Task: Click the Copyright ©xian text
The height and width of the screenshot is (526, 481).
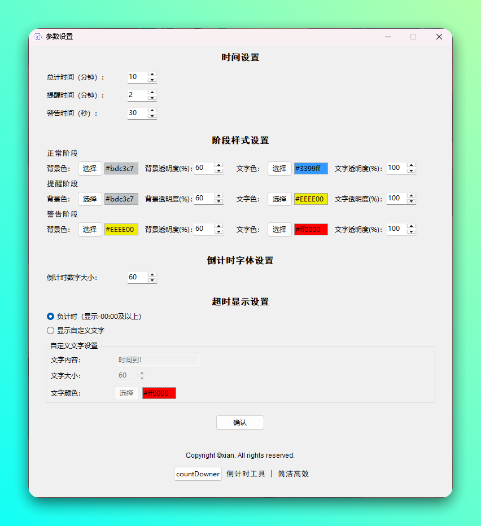Action: pos(240,455)
